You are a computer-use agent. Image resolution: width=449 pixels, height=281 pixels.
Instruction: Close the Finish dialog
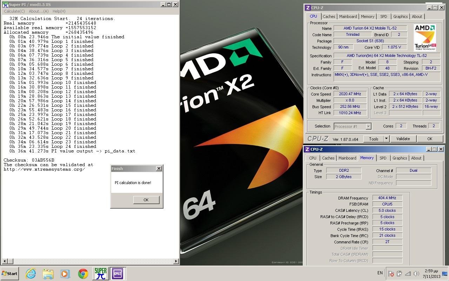click(x=159, y=169)
